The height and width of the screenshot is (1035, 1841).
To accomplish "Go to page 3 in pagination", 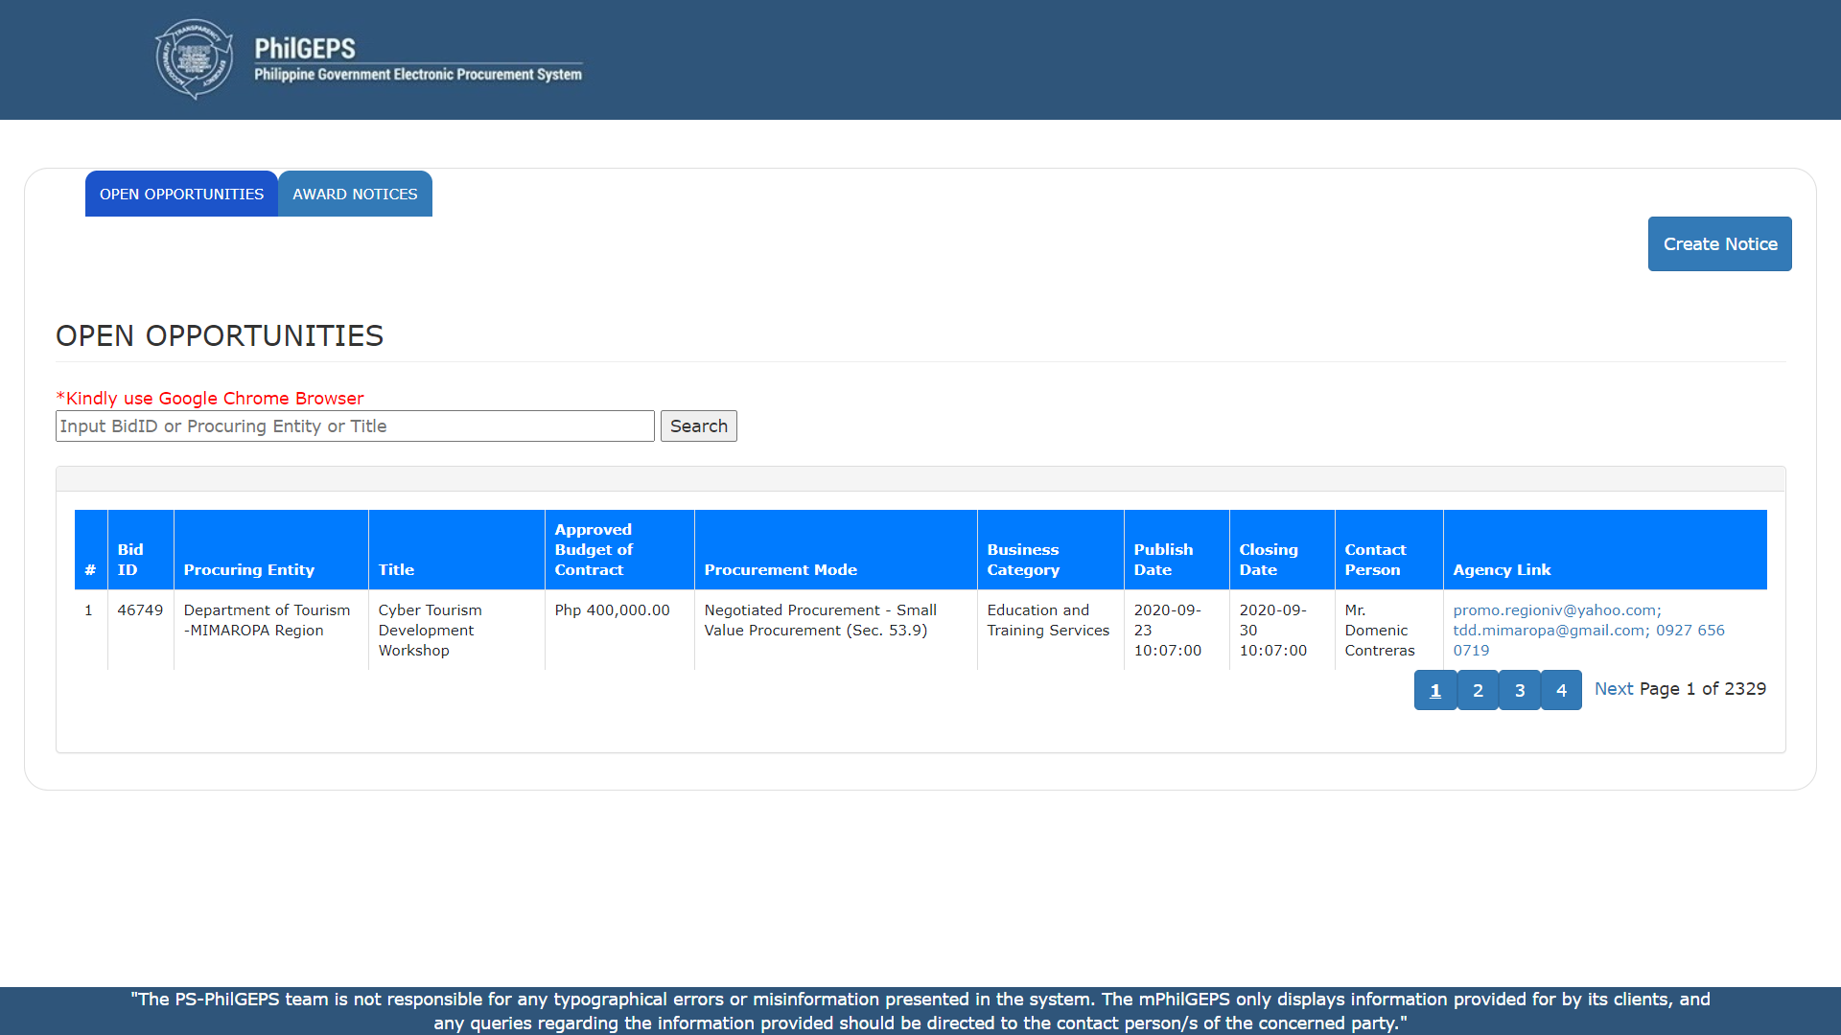I will 1520,690.
